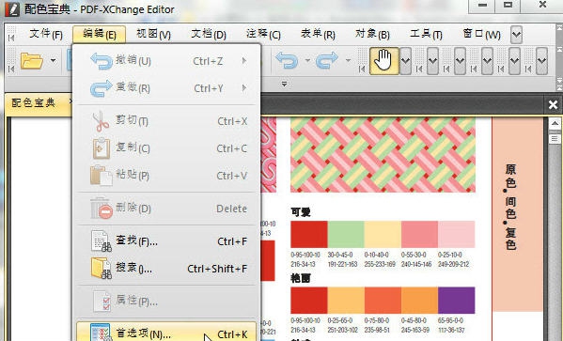Click toolbar options arrow below undo
This screenshot has height=341, width=563.
[284, 84]
